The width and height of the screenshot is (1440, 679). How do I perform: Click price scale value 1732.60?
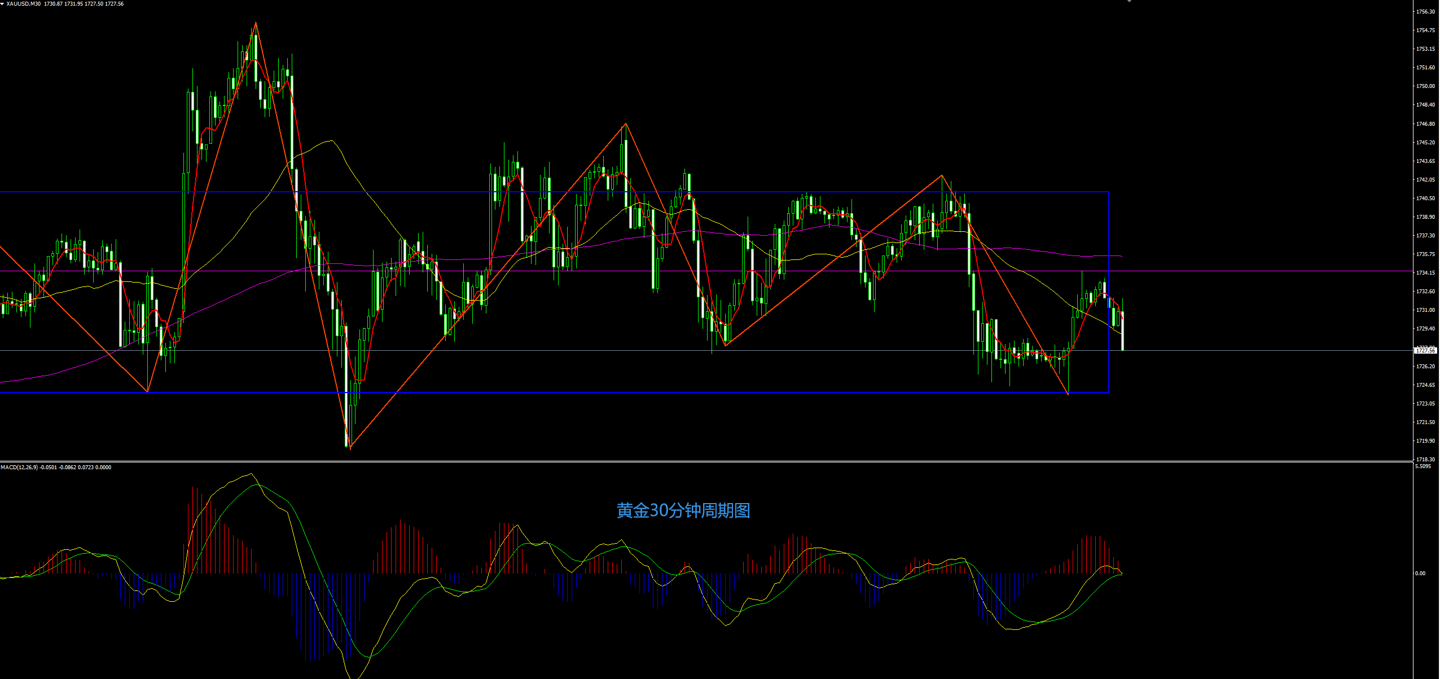click(x=1425, y=292)
